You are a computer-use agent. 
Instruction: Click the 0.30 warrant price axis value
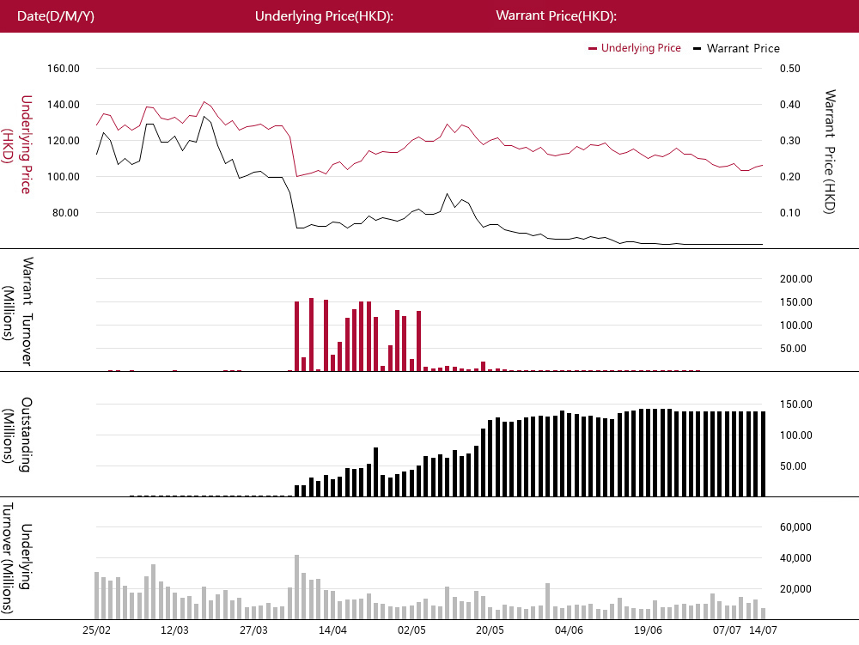790,141
